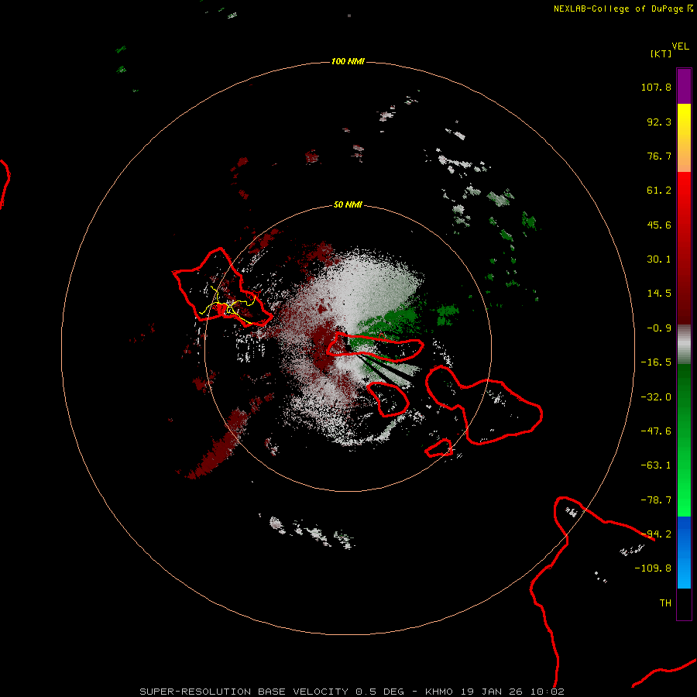Click the TH legend label
This screenshot has width=697, height=697.
coord(665,603)
